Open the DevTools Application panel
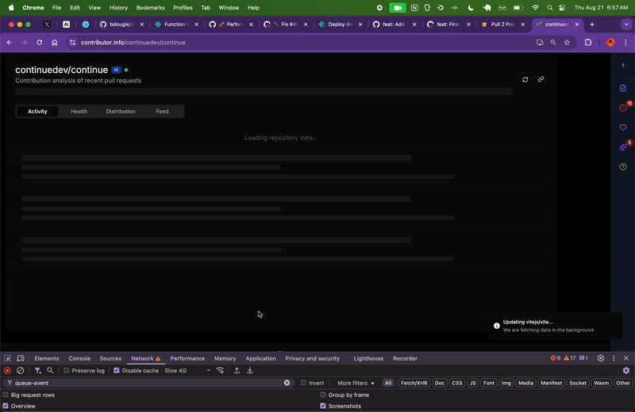Image resolution: width=635 pixels, height=412 pixels. click(260, 359)
